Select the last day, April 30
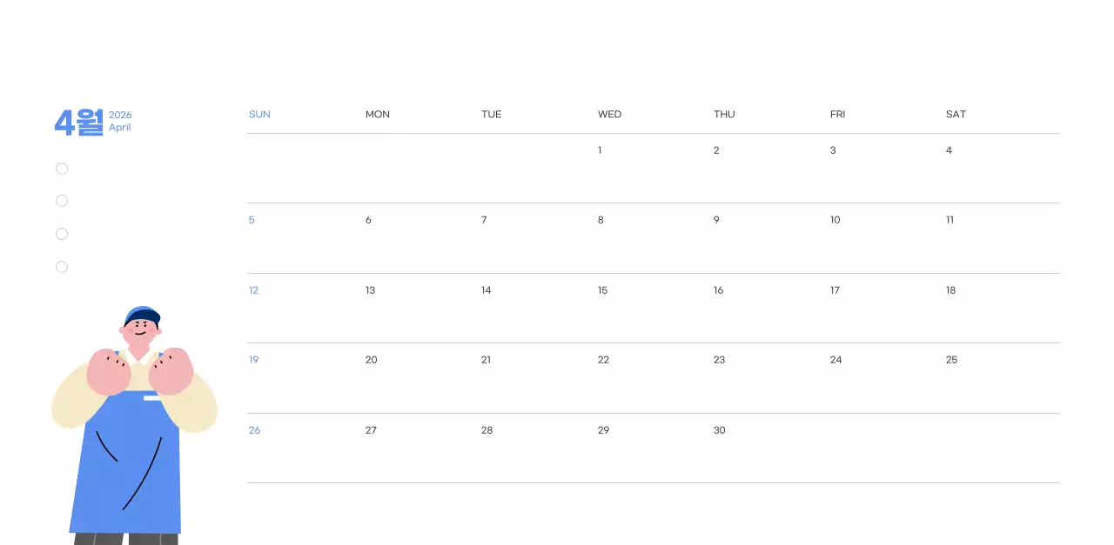This screenshot has width=1114, height=545. click(x=719, y=430)
